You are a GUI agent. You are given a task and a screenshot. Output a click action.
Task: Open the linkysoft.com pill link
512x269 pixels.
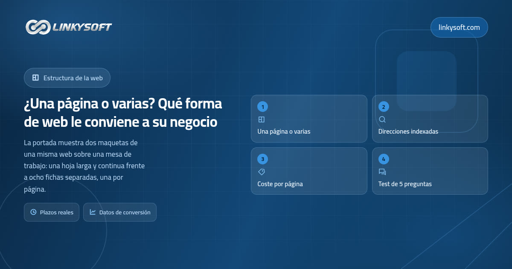pyautogui.click(x=459, y=27)
